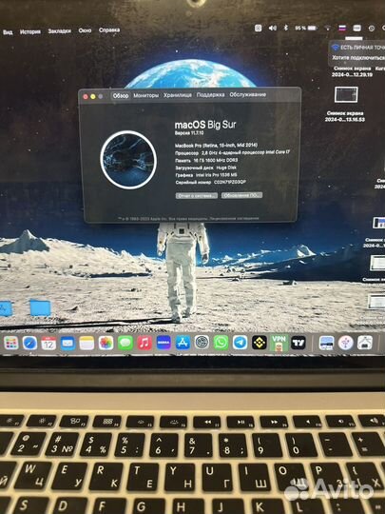Switch to the Обслуживание tab
This screenshot has height=514, width=385.
point(248,94)
